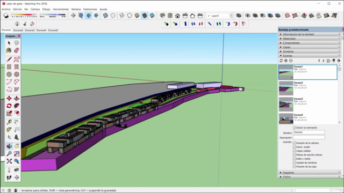Activate the Rotate tool
The height and width of the screenshot is (193, 344).
click(x=9, y=106)
